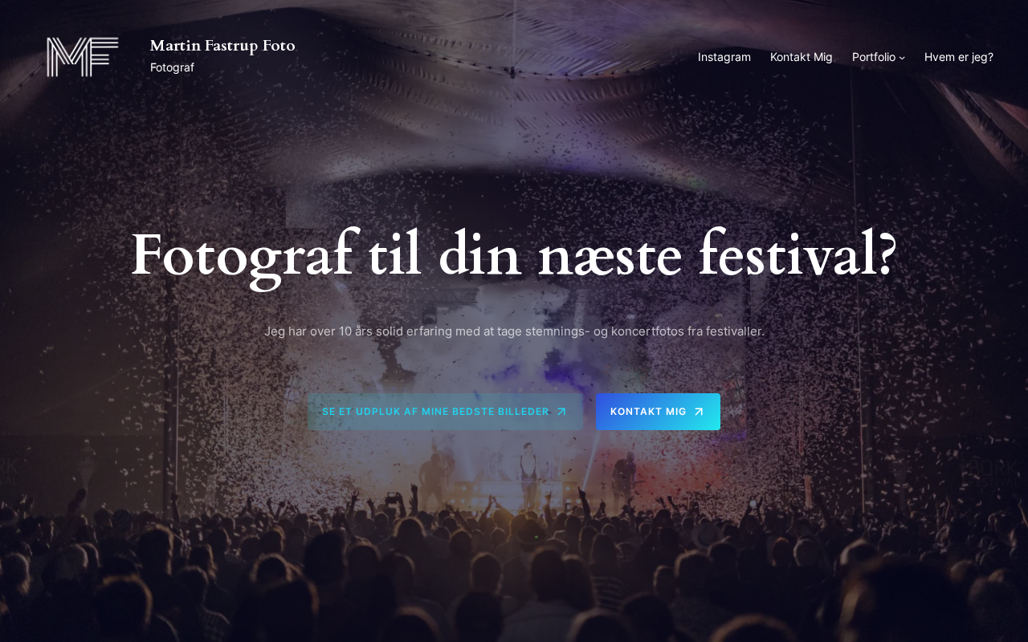Click the arrow icon in the Kontakt Mig button

(x=699, y=412)
